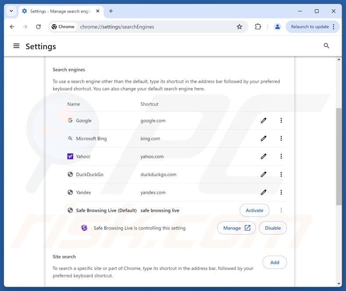Go forward with the arrow button
Viewport: 346px width, 291px height.
click(25, 27)
